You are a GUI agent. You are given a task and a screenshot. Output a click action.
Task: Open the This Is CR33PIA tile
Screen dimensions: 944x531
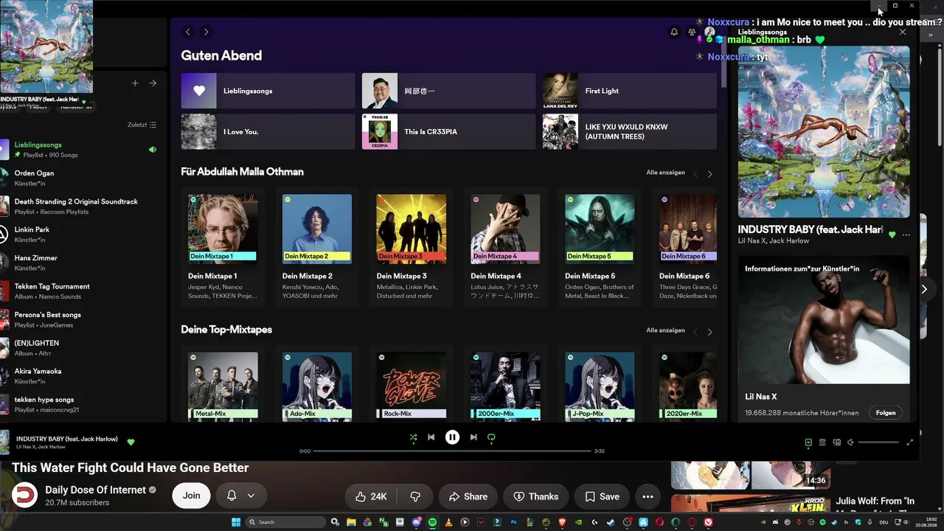click(x=448, y=131)
